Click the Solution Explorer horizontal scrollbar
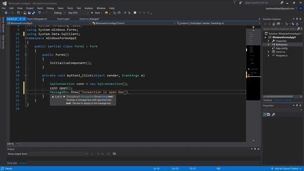304x171 pixels. tap(279, 96)
